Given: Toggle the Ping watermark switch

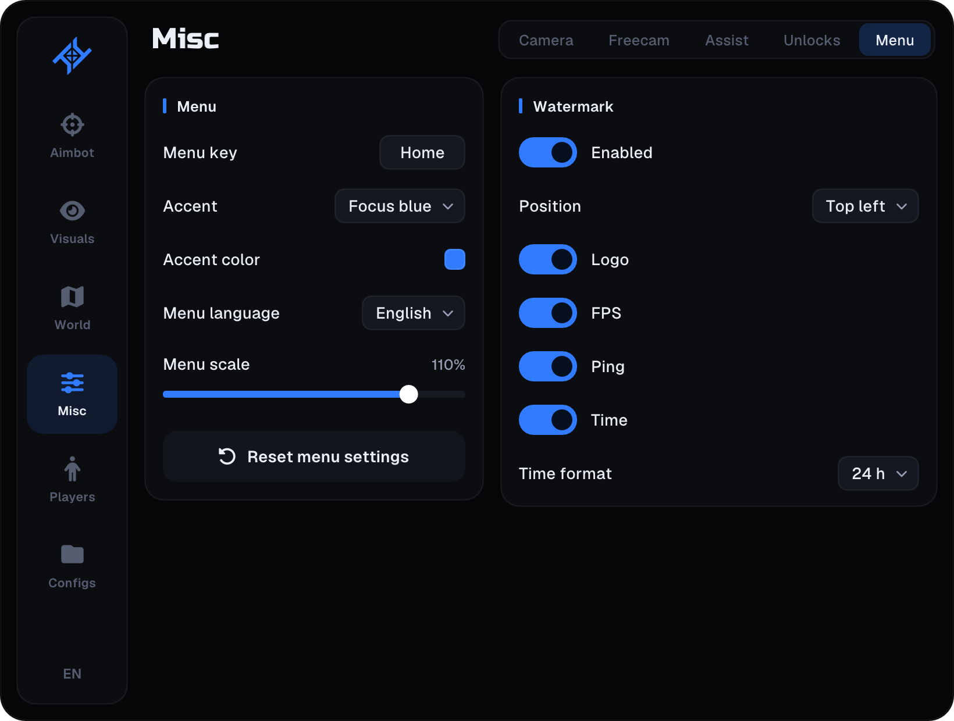Looking at the screenshot, I should pyautogui.click(x=547, y=366).
